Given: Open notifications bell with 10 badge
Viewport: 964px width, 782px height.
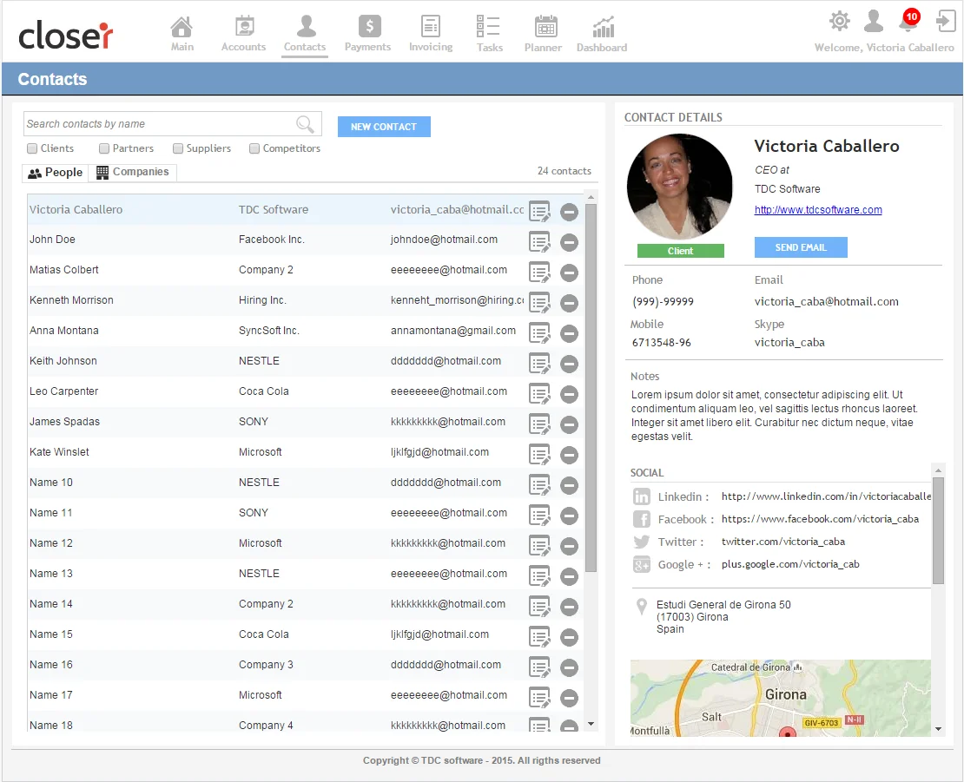Looking at the screenshot, I should click(x=908, y=22).
